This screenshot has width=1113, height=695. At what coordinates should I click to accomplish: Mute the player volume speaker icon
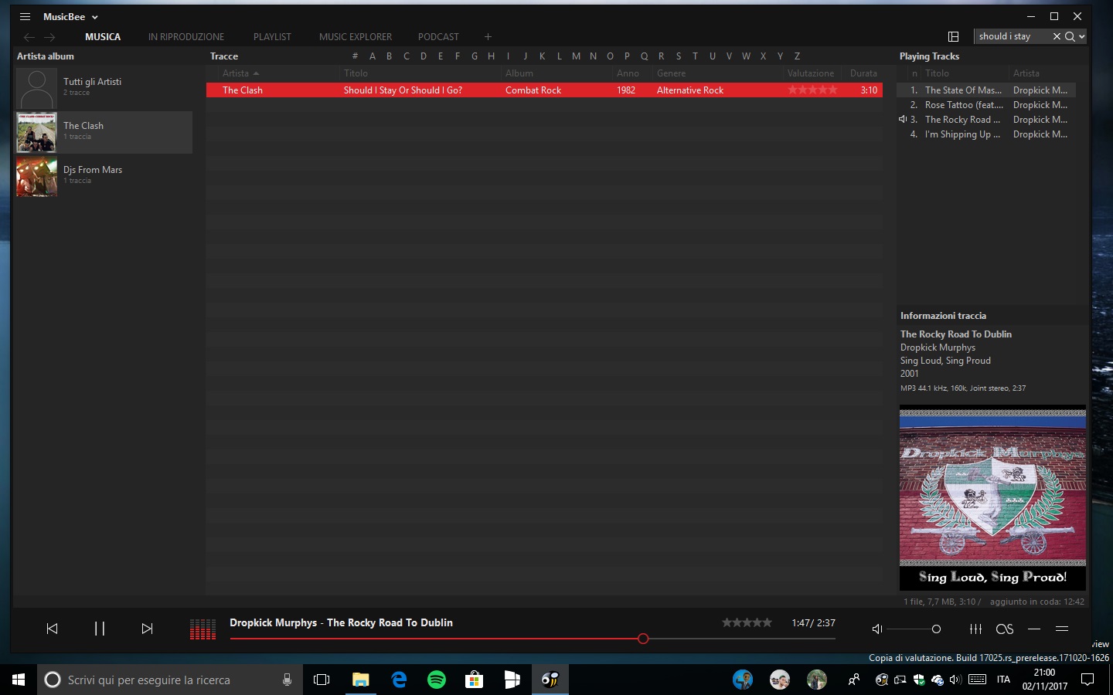(x=877, y=629)
